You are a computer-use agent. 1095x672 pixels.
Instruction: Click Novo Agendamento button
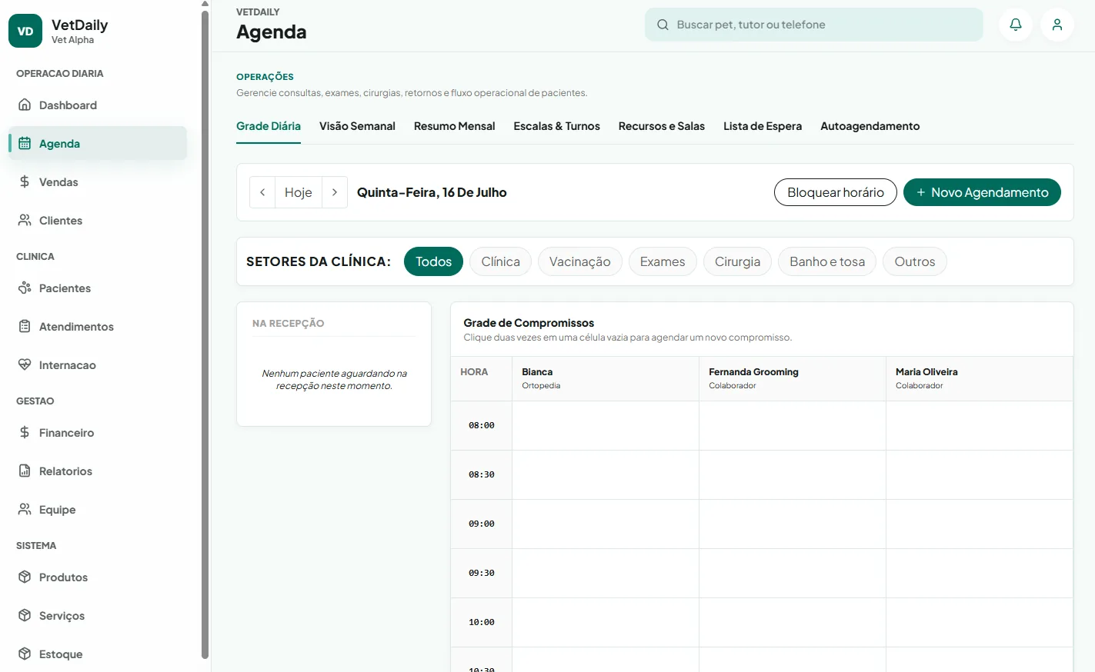[x=982, y=192]
